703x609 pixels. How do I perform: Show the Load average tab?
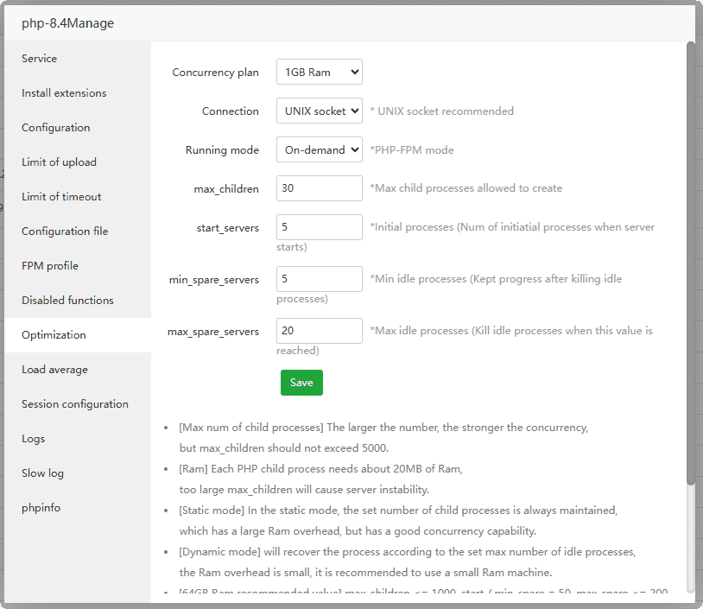point(54,370)
